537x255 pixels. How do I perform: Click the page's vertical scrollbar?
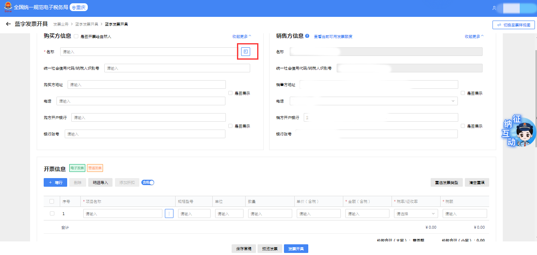[x=535, y=82]
